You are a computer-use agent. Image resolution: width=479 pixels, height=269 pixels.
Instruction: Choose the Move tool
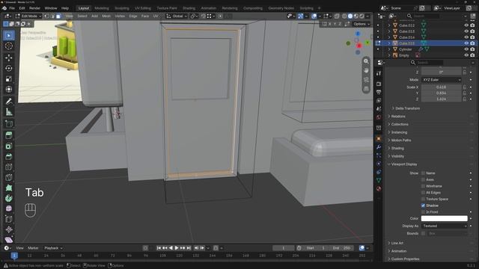(9, 58)
